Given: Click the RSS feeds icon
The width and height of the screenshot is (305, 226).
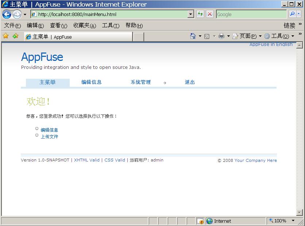Looking at the screenshot, I should [207, 36].
